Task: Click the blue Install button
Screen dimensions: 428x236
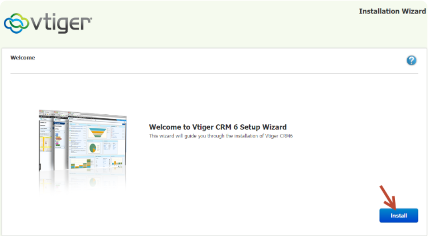Action: 398,215
